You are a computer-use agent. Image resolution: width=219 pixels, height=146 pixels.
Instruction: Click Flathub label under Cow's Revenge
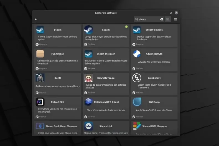click(91, 93)
